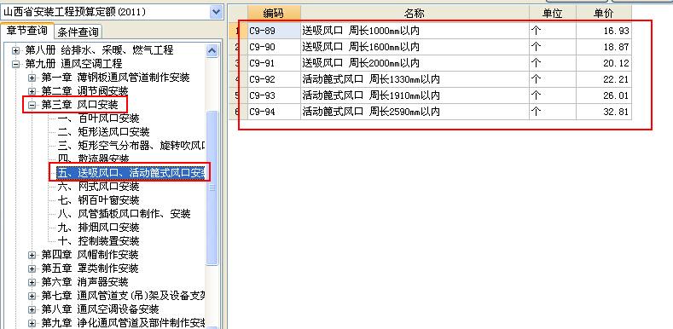Select 第三章 风口安装 item

coord(79,105)
